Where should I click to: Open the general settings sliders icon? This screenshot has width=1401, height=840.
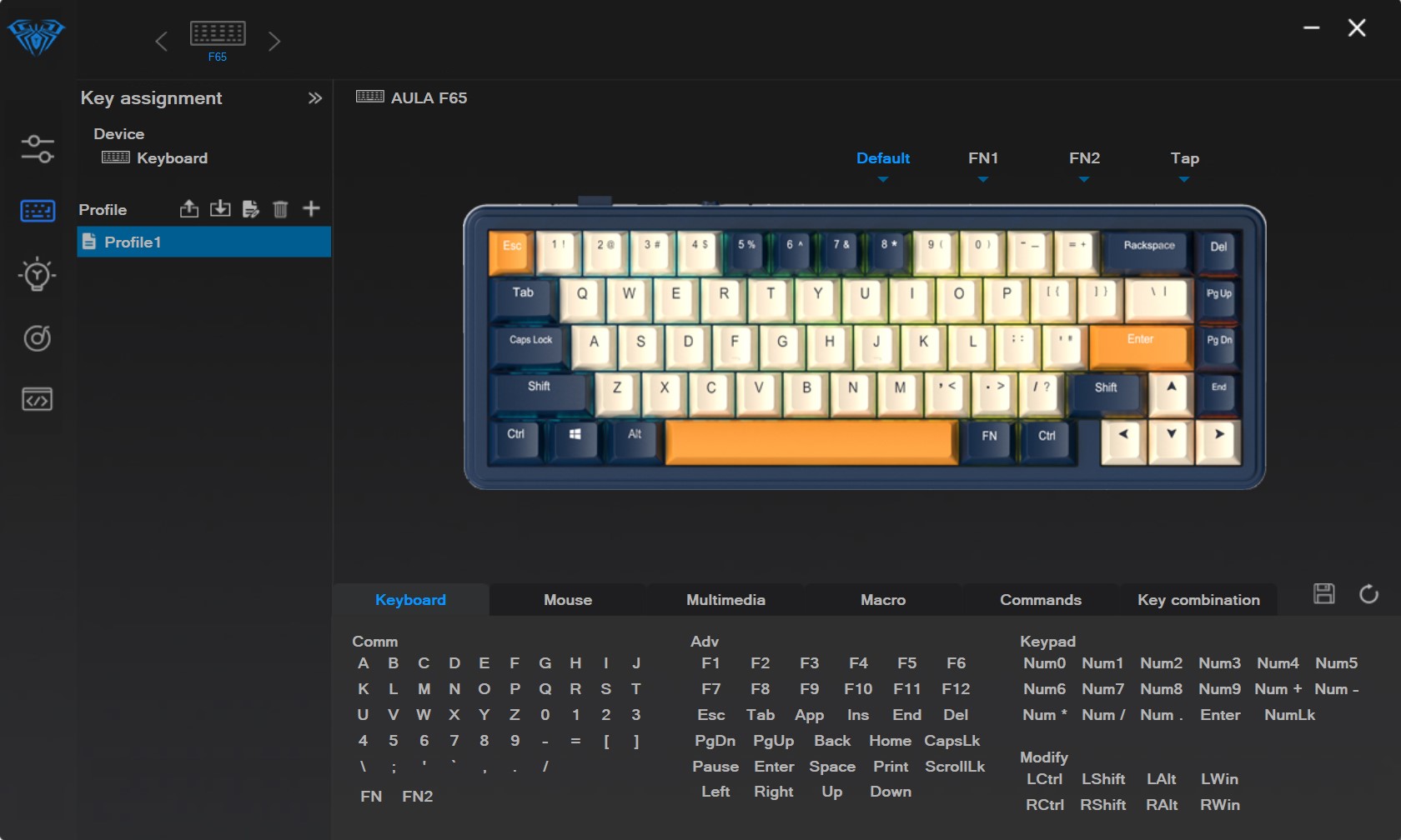pyautogui.click(x=38, y=149)
